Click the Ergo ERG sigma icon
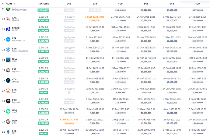The width and height of the screenshot is (210, 137). click(x=8, y=91)
